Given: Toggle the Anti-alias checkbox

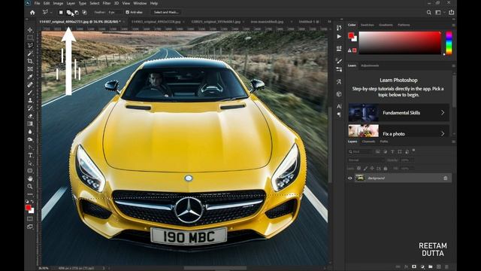Looking at the screenshot, I should coord(128,12).
